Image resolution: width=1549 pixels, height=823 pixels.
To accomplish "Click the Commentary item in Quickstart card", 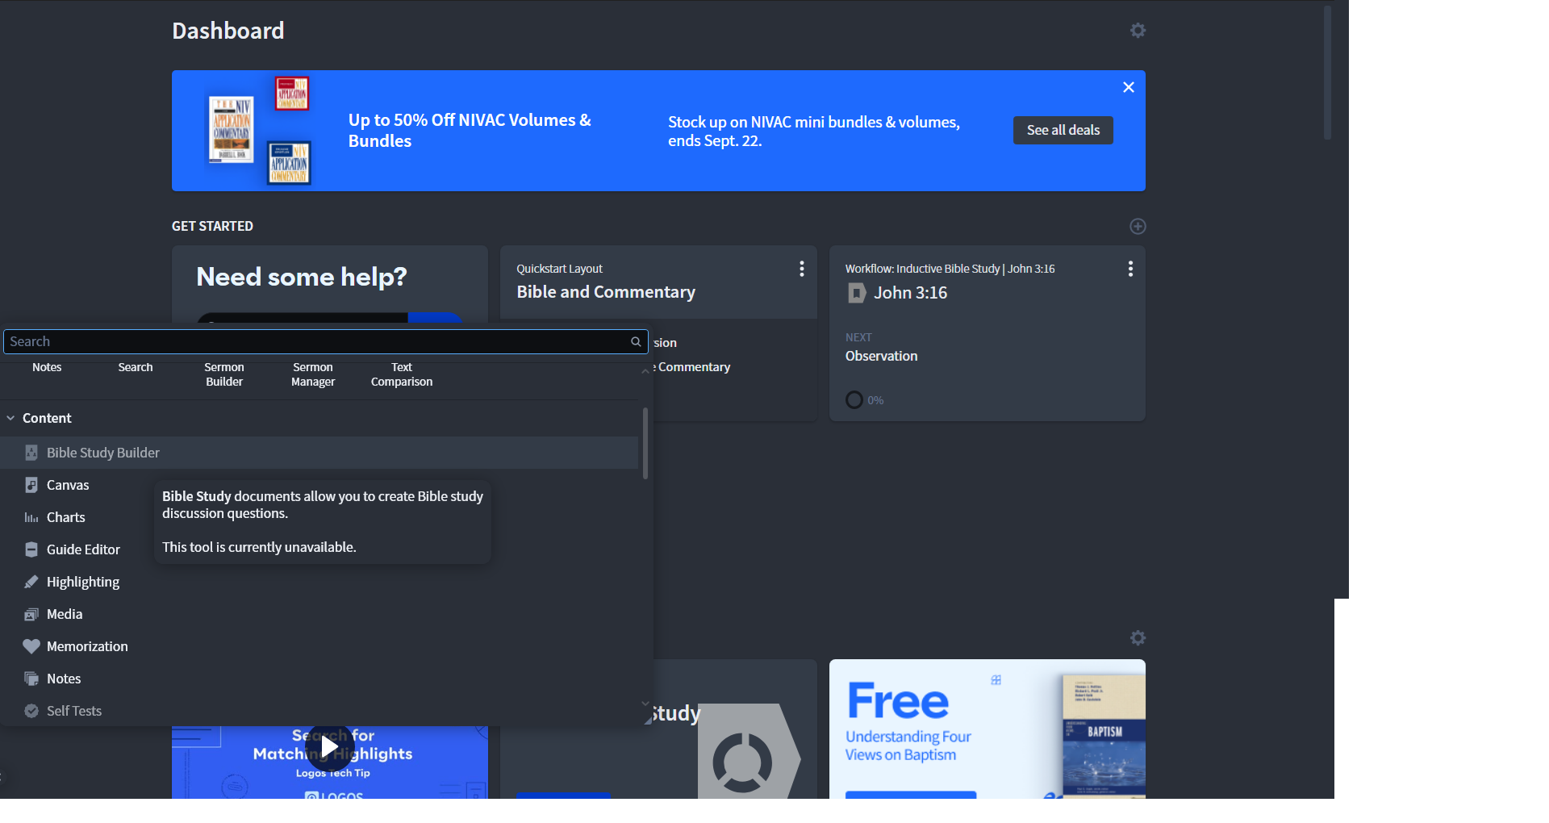I will [x=694, y=367].
